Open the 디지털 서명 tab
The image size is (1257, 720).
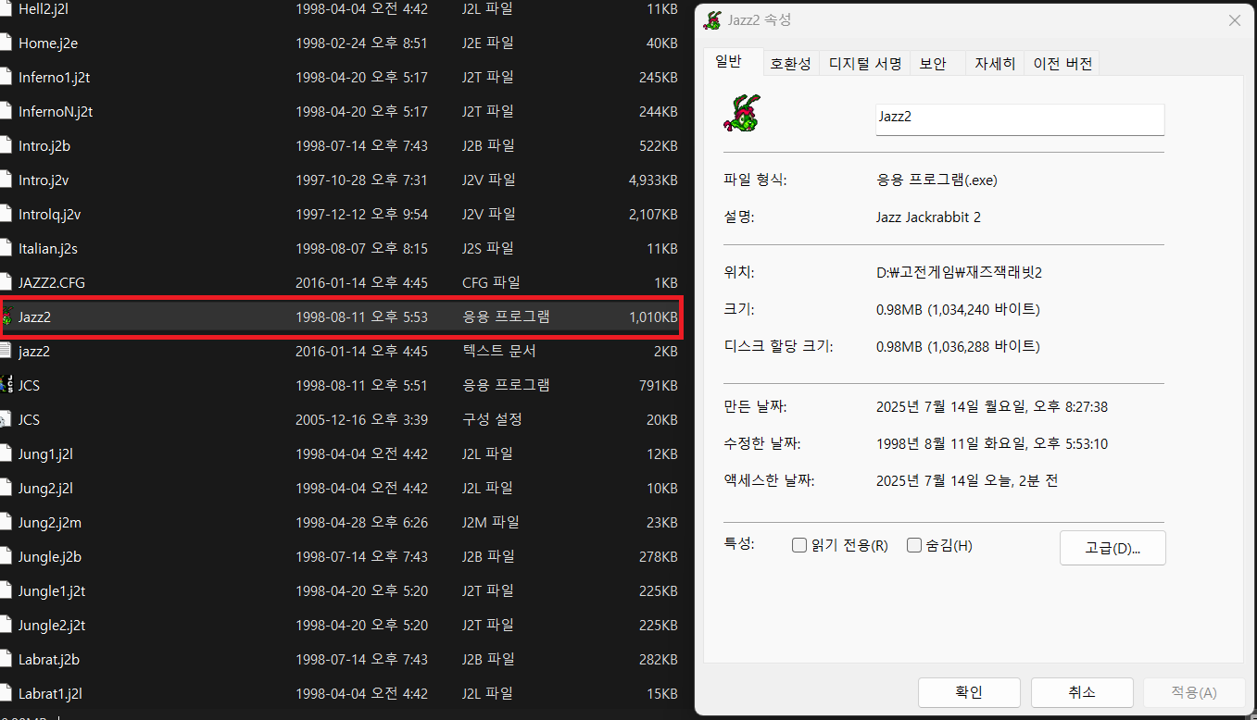[865, 64]
